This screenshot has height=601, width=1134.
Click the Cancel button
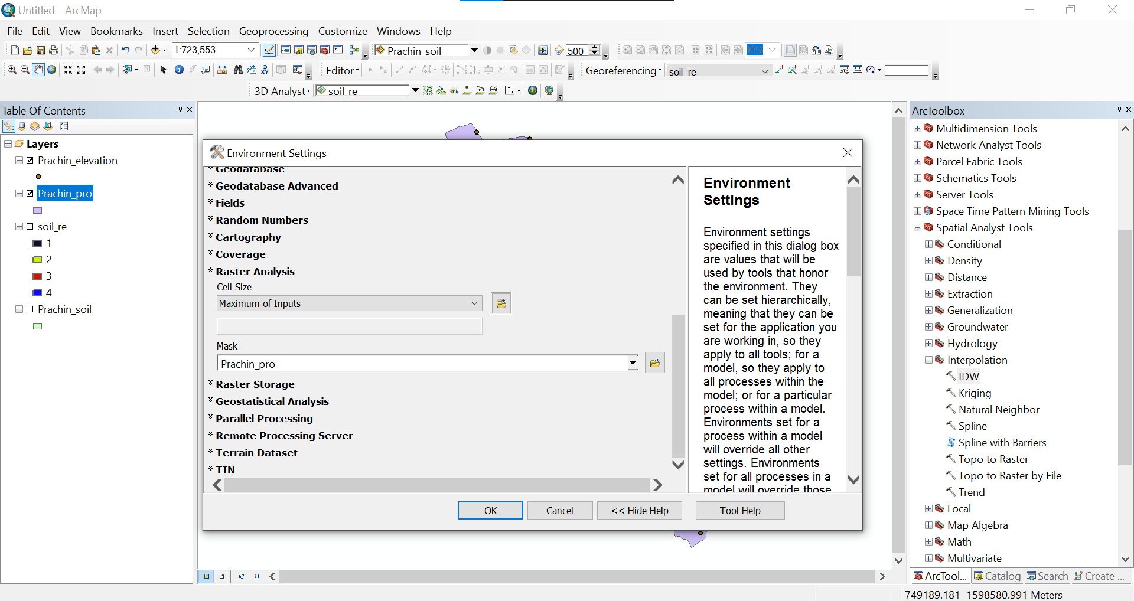(560, 511)
